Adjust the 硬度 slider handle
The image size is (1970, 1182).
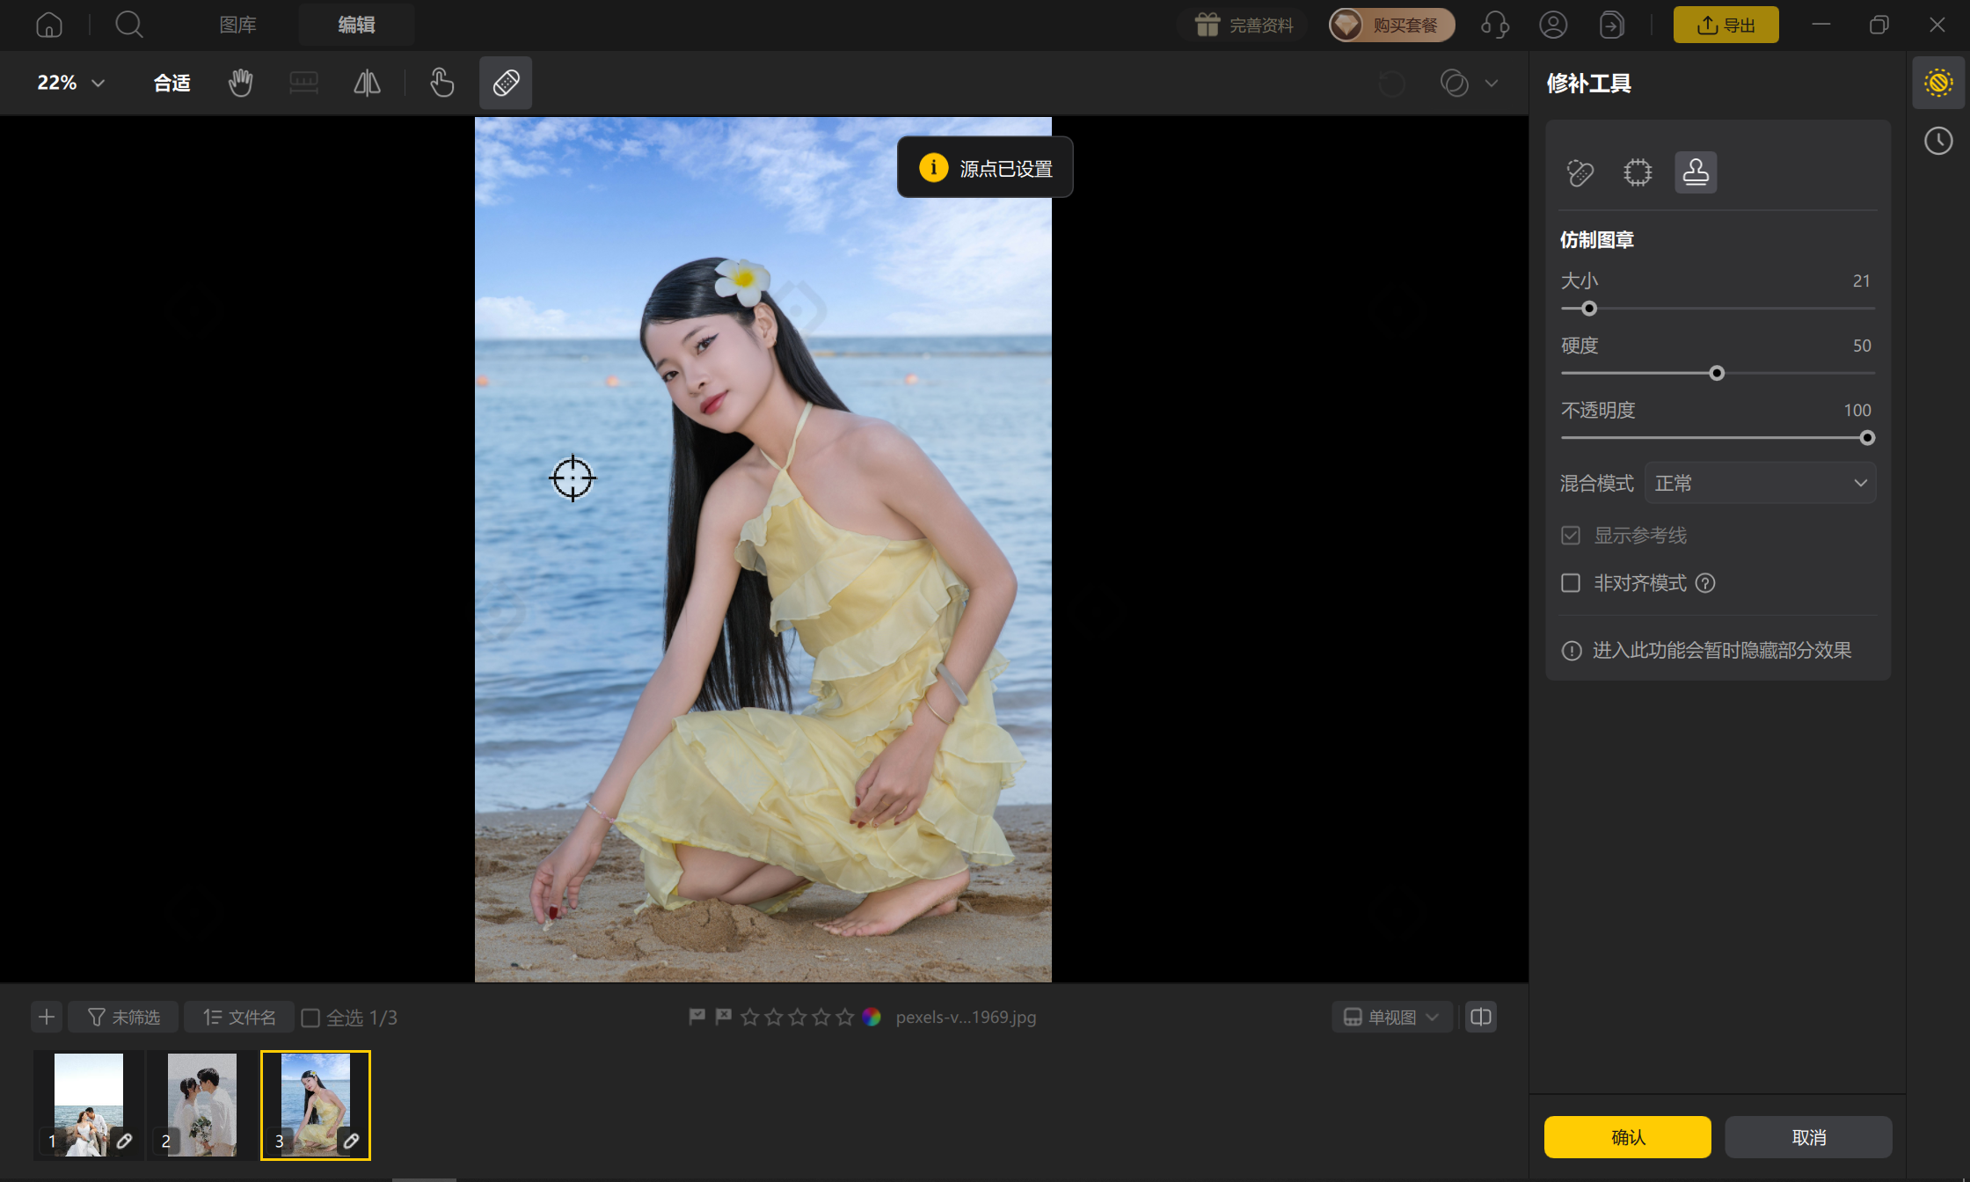pyautogui.click(x=1717, y=373)
